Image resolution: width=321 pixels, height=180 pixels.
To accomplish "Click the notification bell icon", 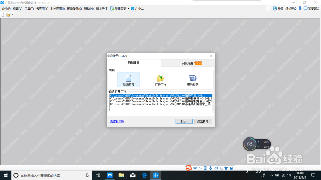I will click(300, 8).
